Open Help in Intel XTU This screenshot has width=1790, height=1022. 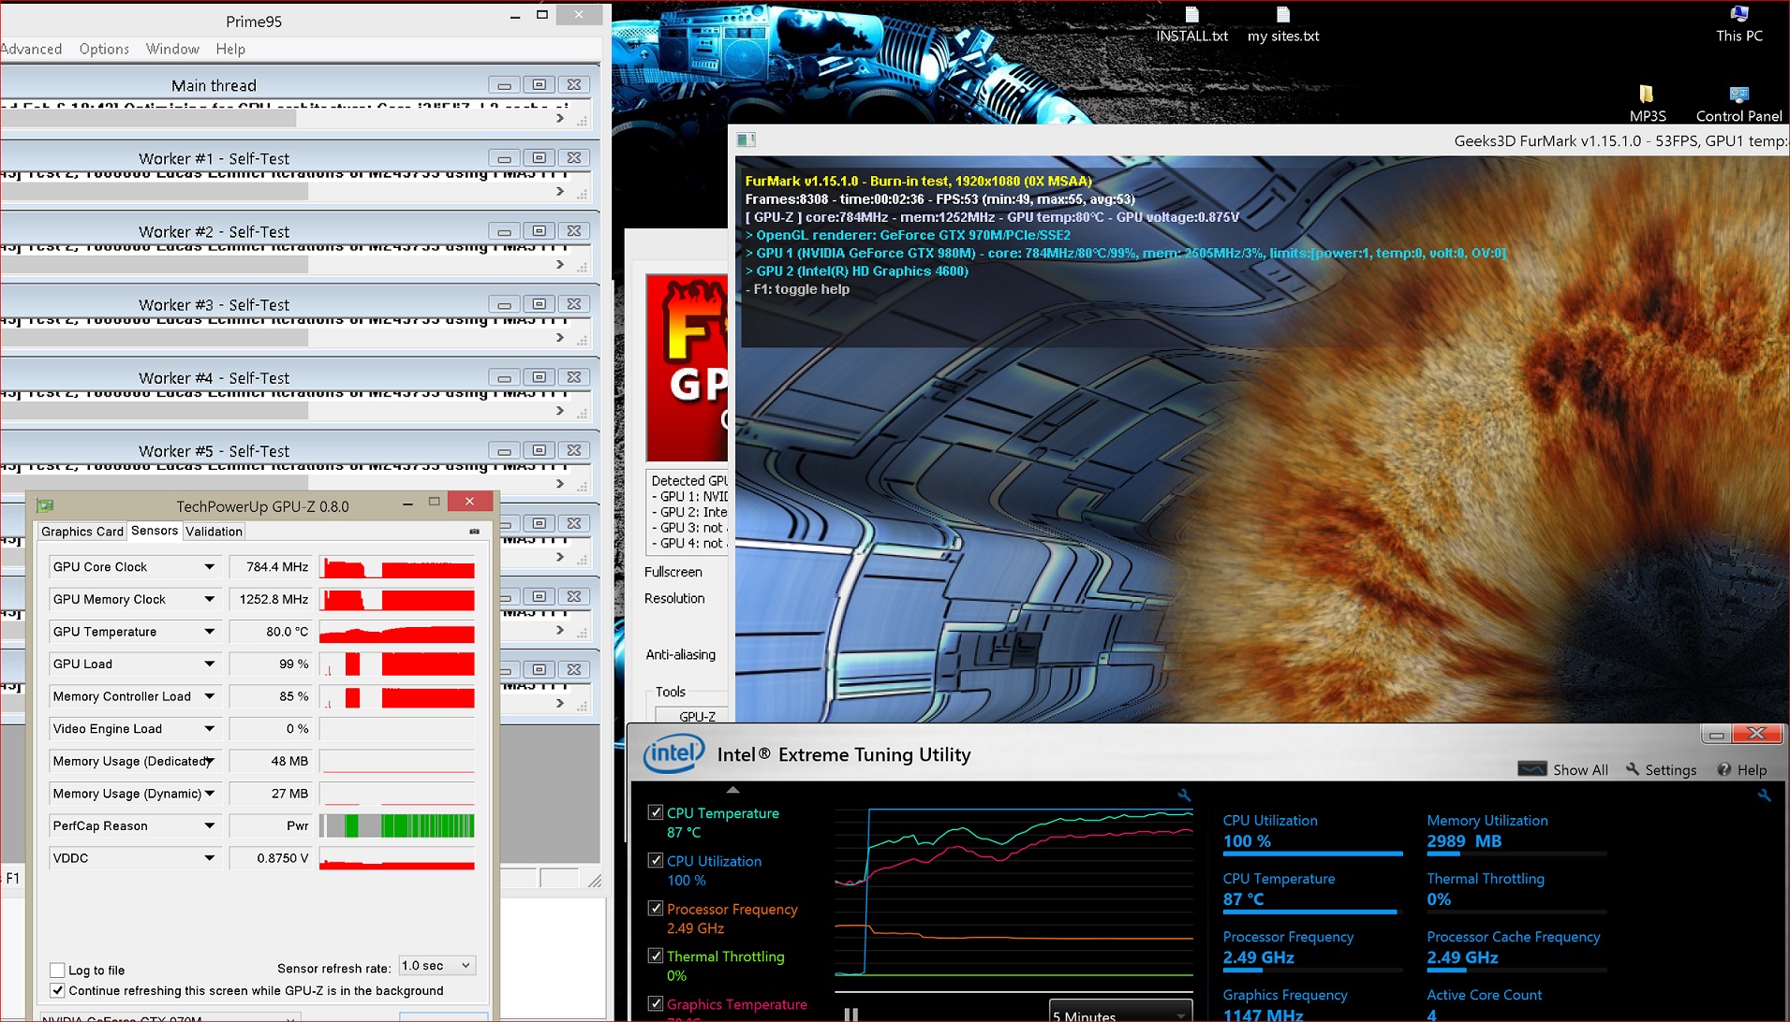coord(1742,769)
